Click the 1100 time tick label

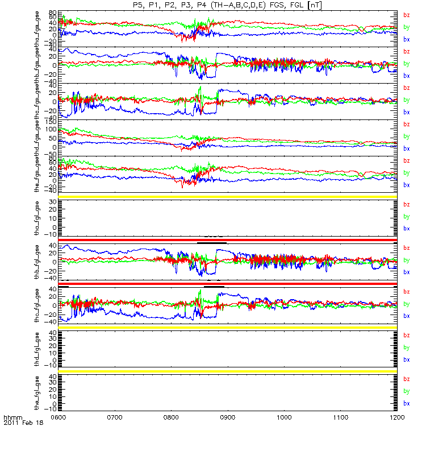341,417
